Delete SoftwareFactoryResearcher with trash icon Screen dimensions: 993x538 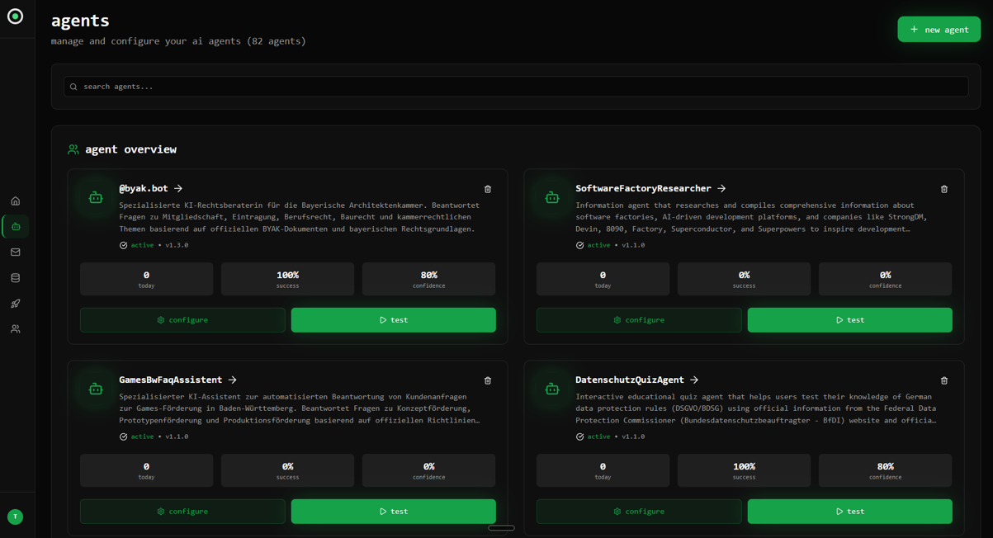[x=944, y=189]
